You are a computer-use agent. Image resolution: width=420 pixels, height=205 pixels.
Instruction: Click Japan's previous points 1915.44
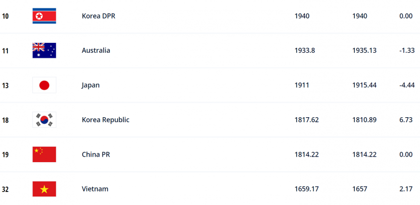(364, 85)
